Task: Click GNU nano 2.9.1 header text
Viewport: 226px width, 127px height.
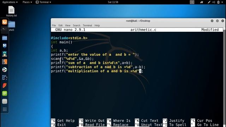Action: point(70,30)
